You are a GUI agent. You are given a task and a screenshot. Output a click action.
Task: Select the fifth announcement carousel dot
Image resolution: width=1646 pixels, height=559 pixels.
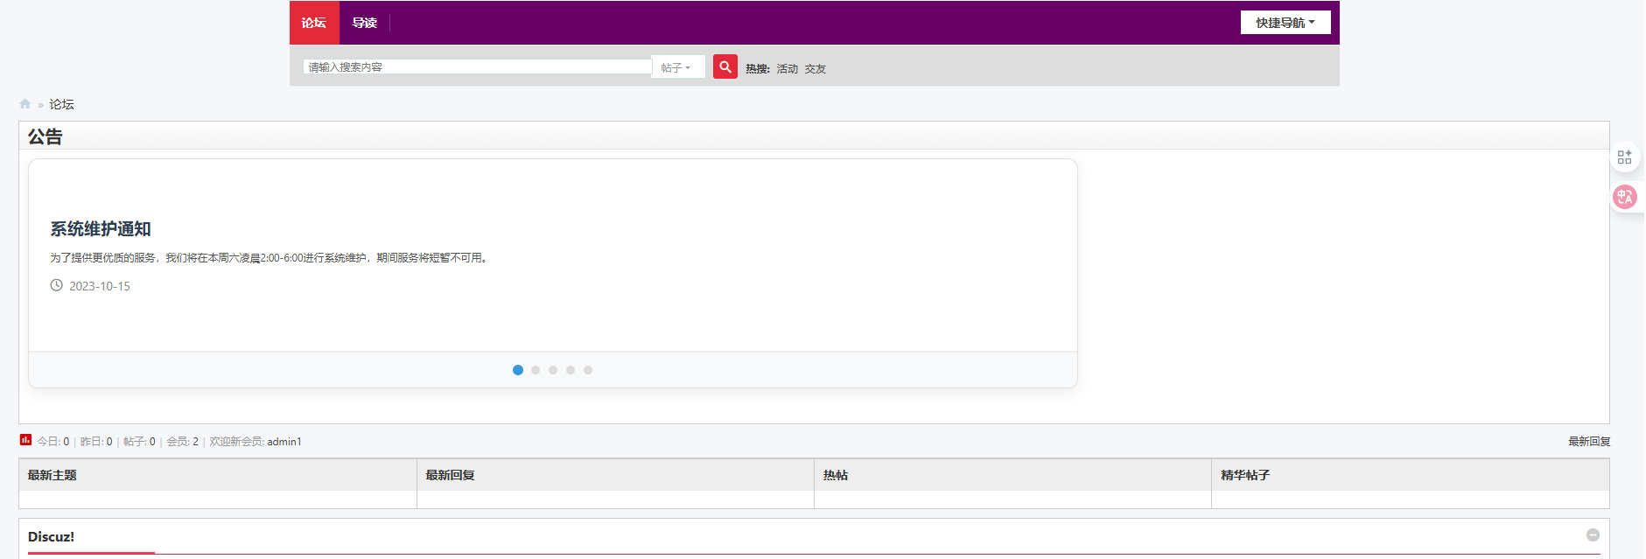(x=588, y=370)
